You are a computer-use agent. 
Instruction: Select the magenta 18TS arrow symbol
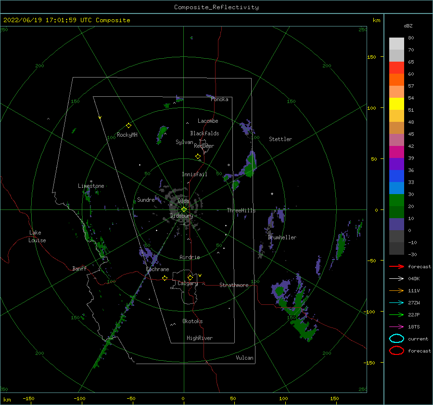[x=396, y=327]
